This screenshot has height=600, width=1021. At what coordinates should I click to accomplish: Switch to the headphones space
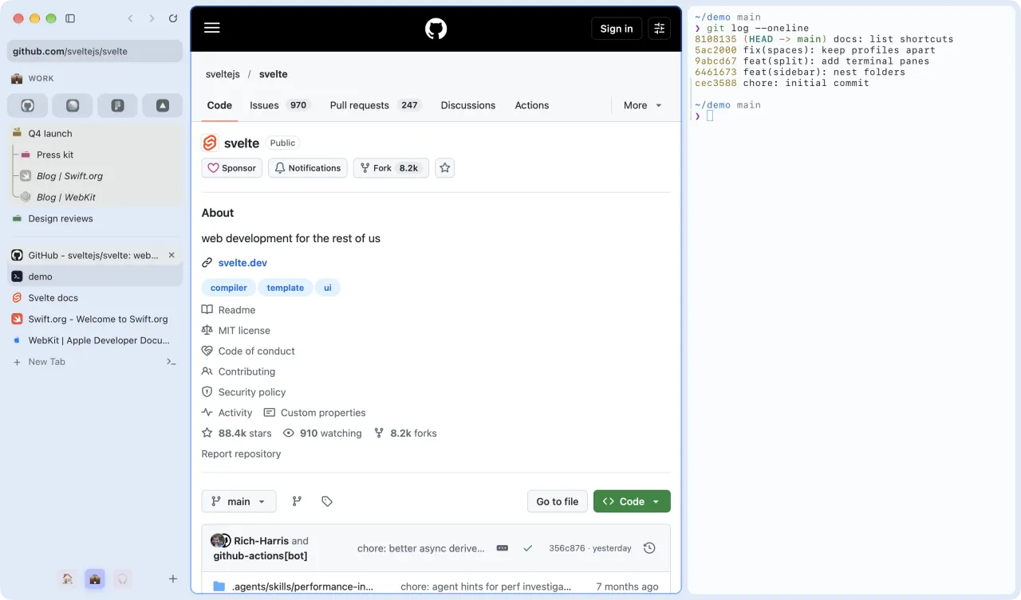tap(122, 578)
